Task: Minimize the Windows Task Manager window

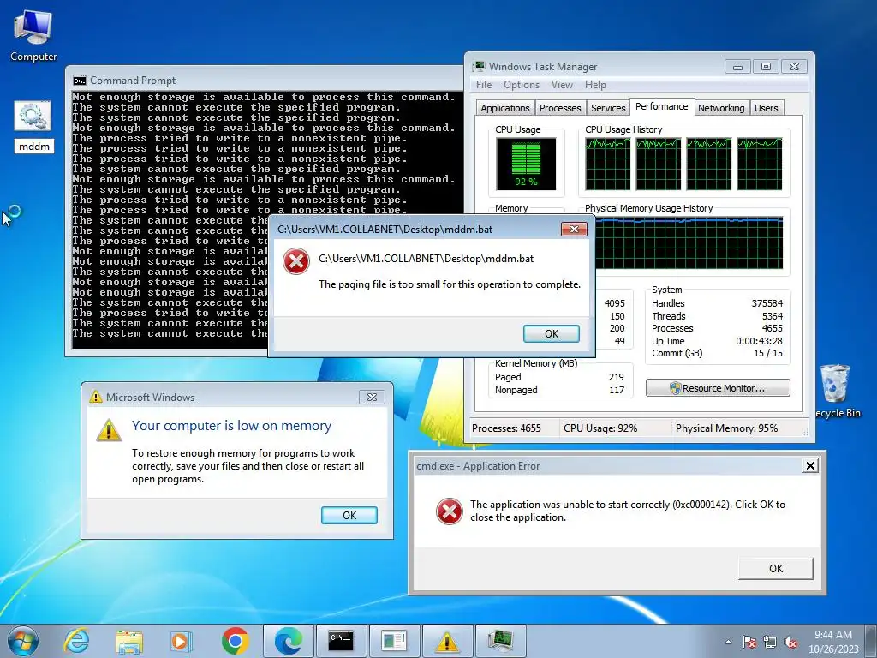Action: (x=737, y=67)
